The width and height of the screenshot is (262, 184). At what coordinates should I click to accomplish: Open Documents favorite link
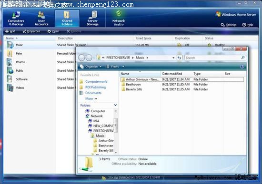point(93,93)
